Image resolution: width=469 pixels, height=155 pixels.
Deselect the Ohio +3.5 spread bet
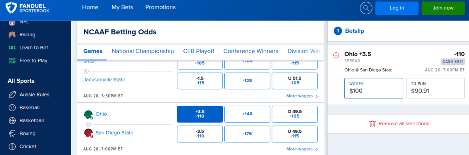coord(200,114)
